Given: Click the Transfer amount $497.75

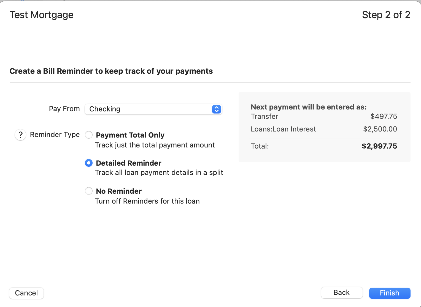Looking at the screenshot, I should click(x=384, y=116).
